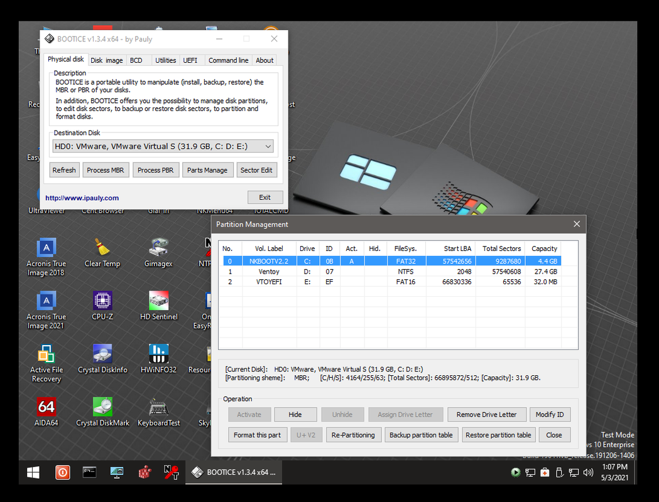Open the Command line tab
659x502 pixels.
[x=228, y=60]
